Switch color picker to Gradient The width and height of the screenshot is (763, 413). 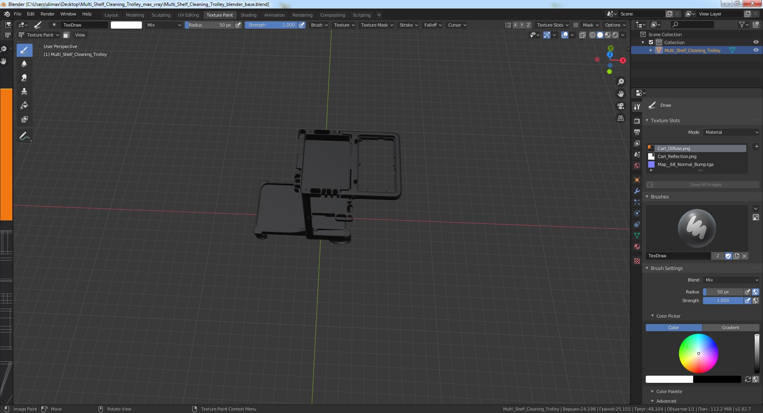[x=730, y=328]
